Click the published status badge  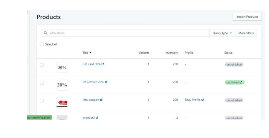point(234,82)
